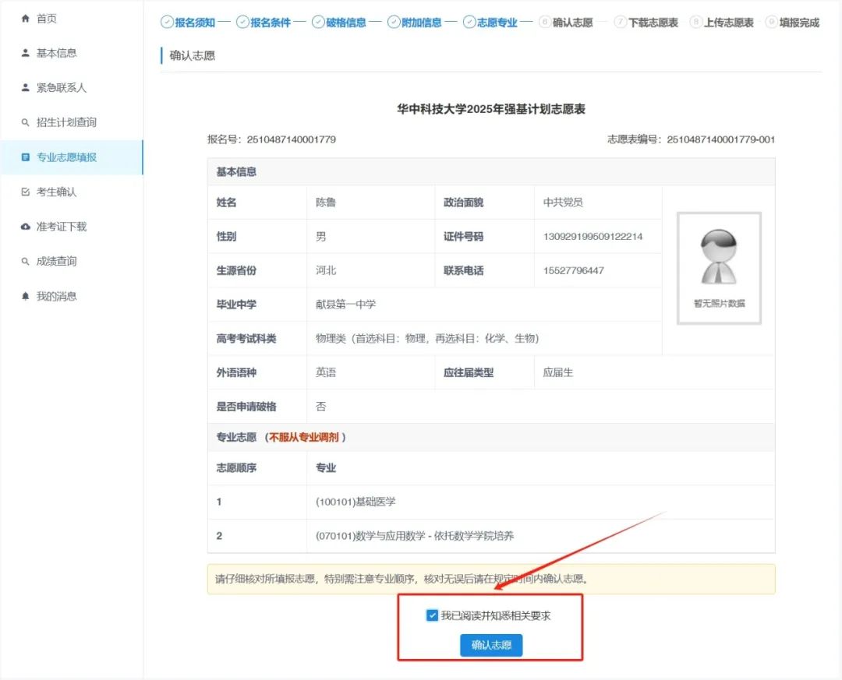The image size is (842, 680).
Task: Select the 上传志愿表 step
Action: [723, 23]
